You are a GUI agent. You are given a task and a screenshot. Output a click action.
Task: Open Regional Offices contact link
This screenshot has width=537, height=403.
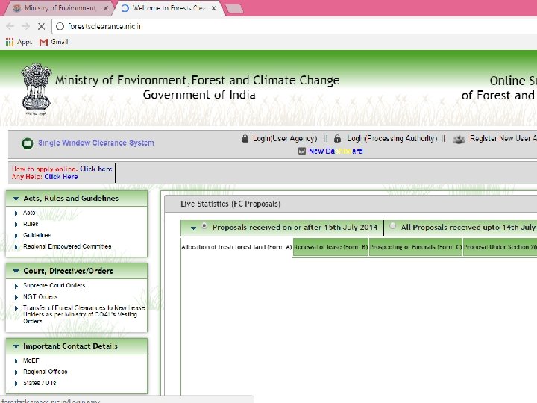pos(45,372)
